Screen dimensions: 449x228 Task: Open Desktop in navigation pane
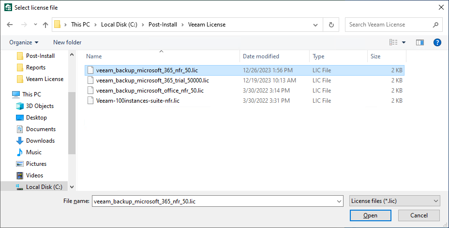(31, 118)
